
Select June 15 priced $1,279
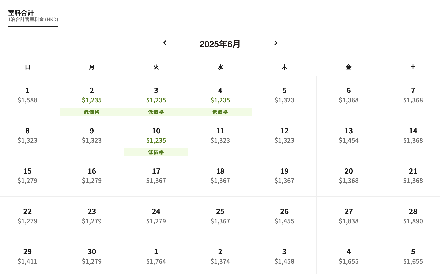pos(28,176)
